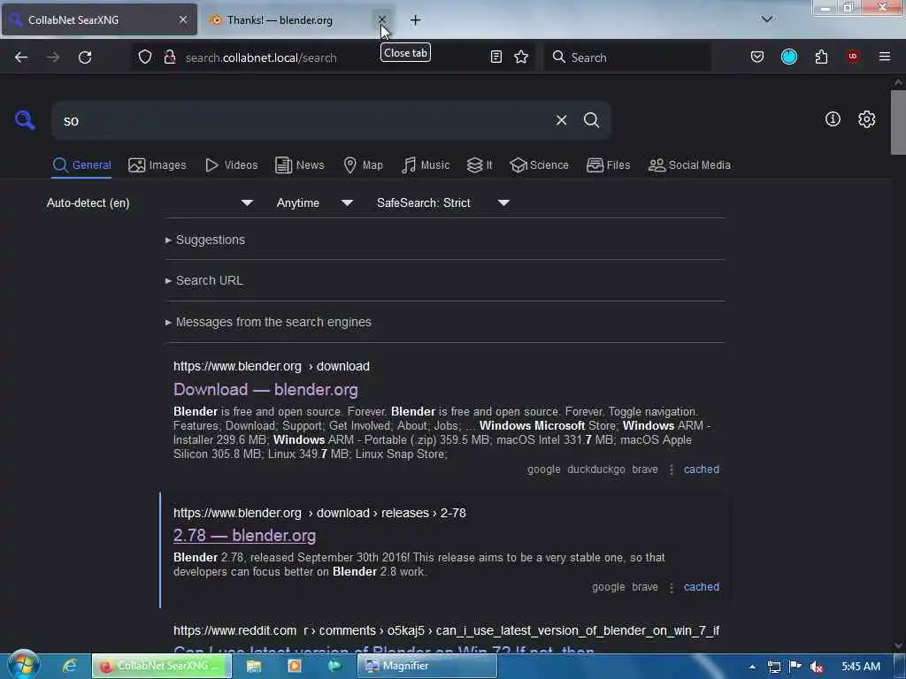906x679 pixels.
Task: Open the Windows Start menu
Action: (x=24, y=665)
